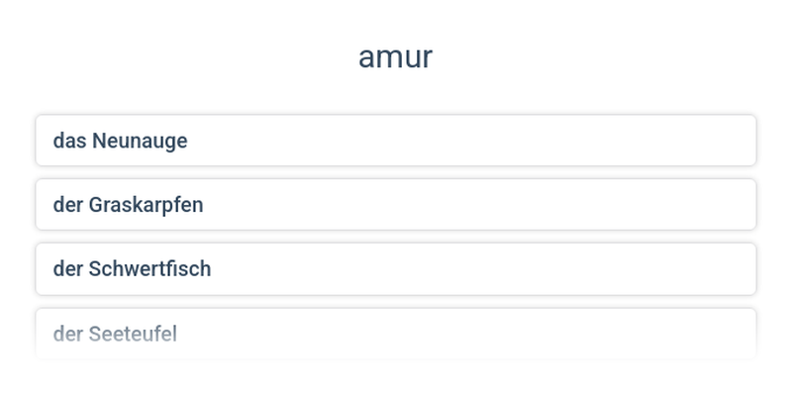The height and width of the screenshot is (396, 792).
Task: Pick the third answer card
Action: click(x=396, y=268)
